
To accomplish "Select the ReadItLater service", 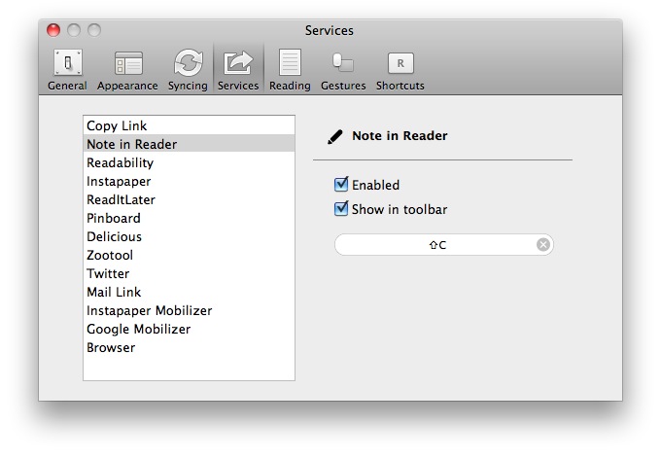I will (x=121, y=200).
